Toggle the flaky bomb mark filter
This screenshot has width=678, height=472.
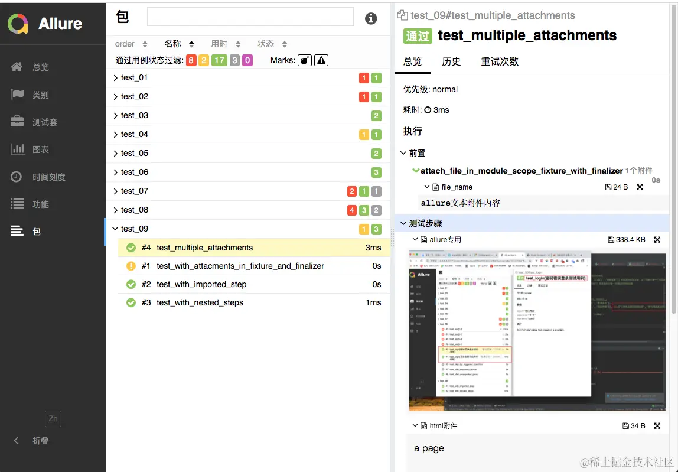coord(305,61)
